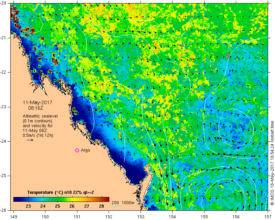Click the latitude axis label -21
The width and height of the screenshot is (275, 220).
point(3,38)
